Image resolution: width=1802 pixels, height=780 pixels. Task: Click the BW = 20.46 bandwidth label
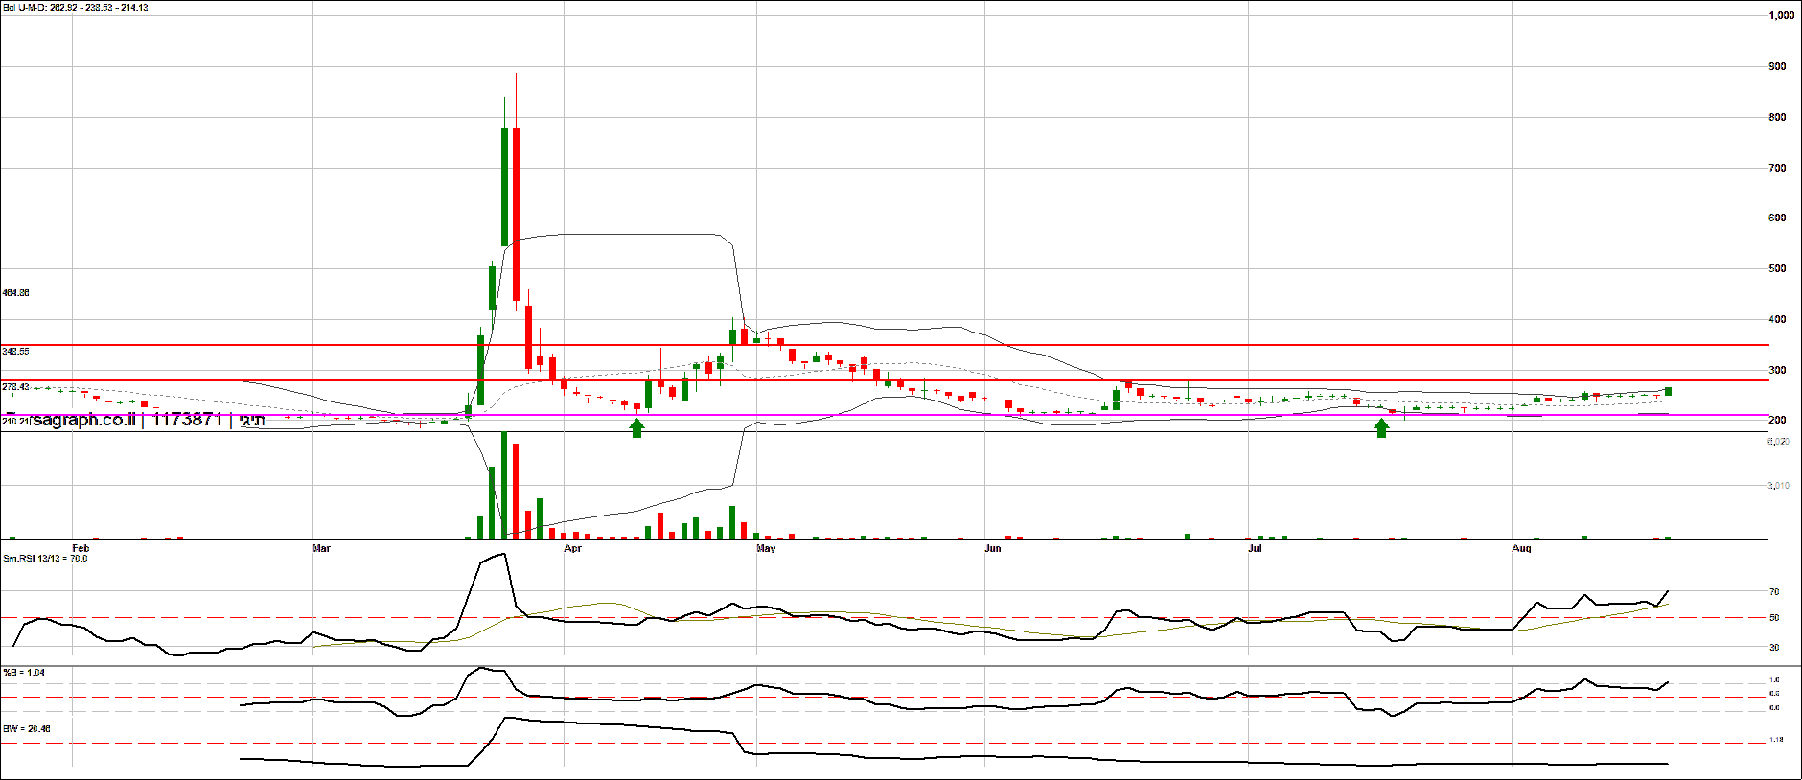tap(27, 729)
